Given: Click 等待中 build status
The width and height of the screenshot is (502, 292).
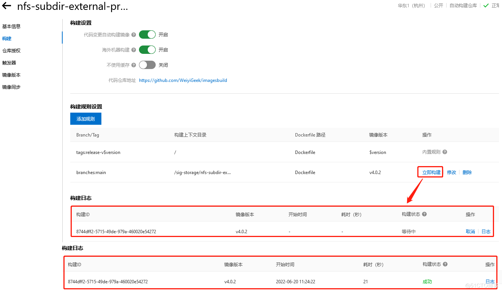Looking at the screenshot, I should (409, 231).
